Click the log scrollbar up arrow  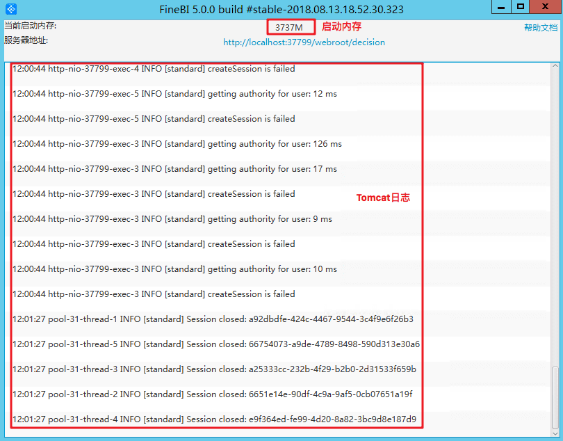click(x=555, y=66)
